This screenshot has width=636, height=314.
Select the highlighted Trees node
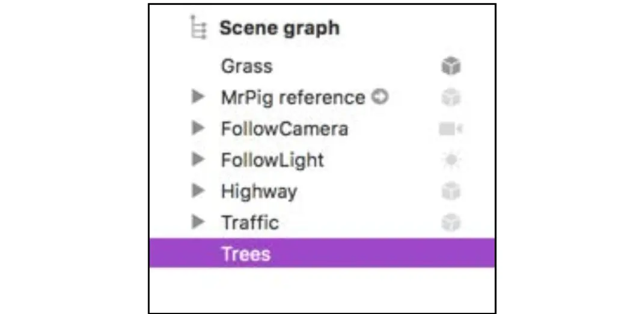(x=246, y=254)
